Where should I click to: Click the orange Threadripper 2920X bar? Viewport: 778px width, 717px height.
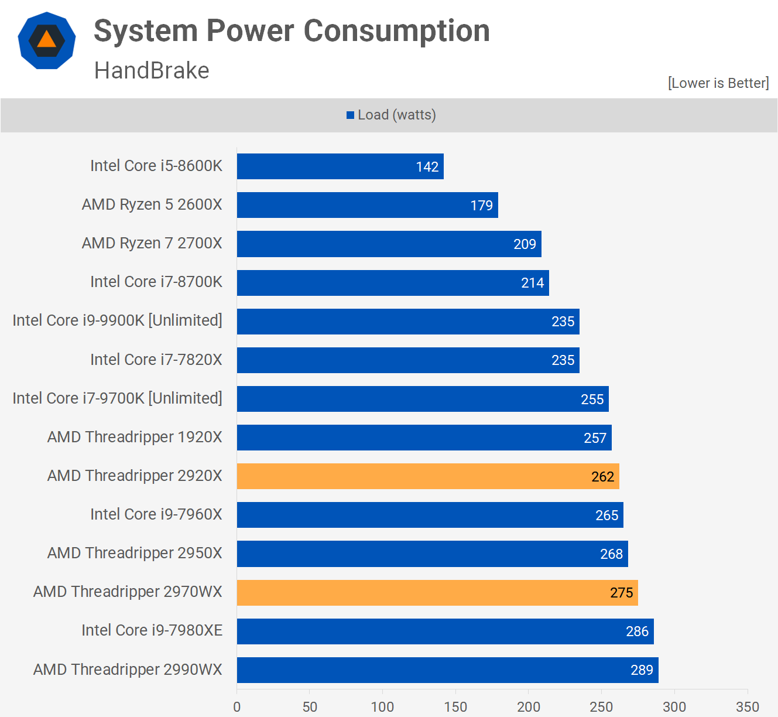pyautogui.click(x=427, y=476)
